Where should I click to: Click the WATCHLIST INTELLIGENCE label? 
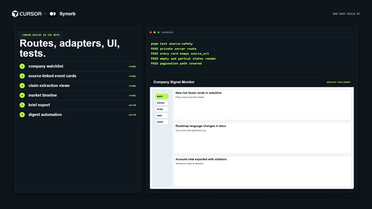coord(338,82)
